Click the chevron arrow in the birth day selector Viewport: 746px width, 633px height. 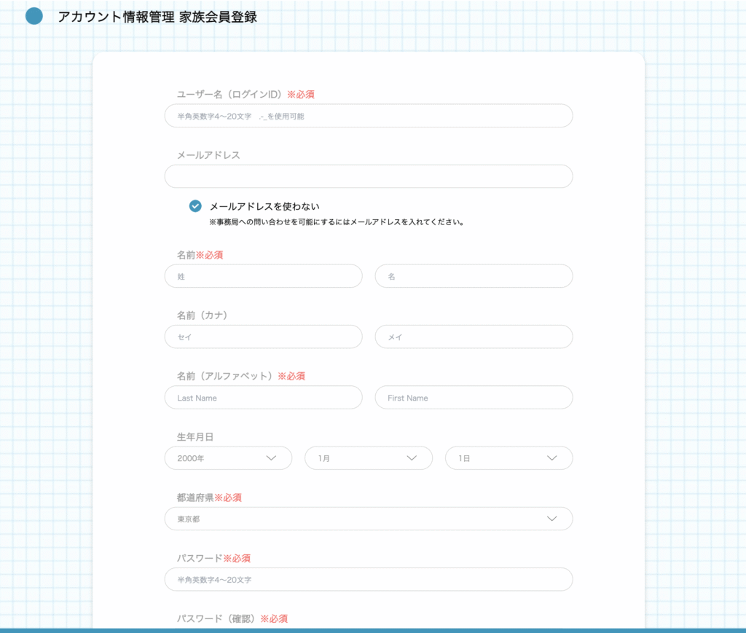pyautogui.click(x=551, y=458)
